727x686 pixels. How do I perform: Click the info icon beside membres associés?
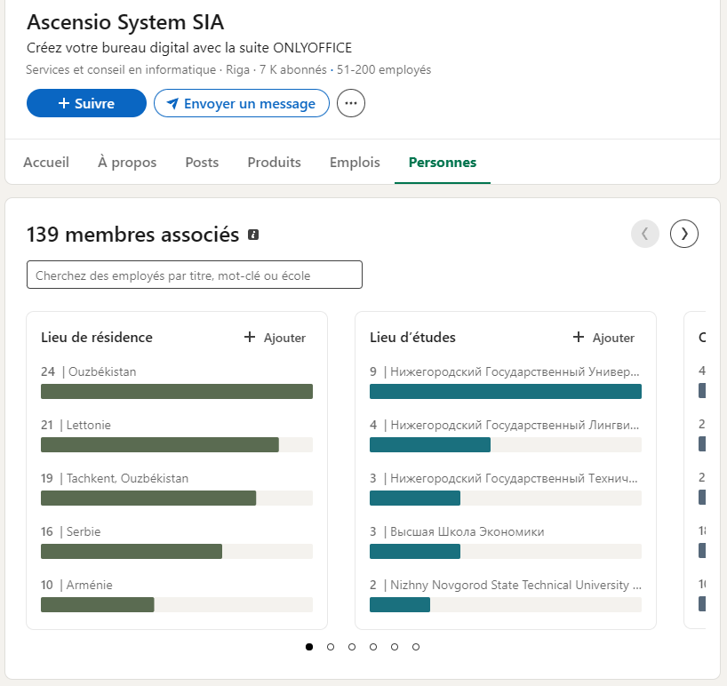[x=253, y=235]
